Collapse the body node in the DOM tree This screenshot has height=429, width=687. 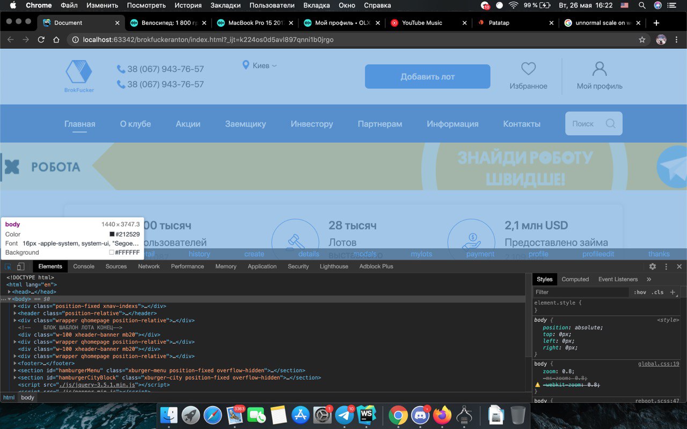[9, 299]
